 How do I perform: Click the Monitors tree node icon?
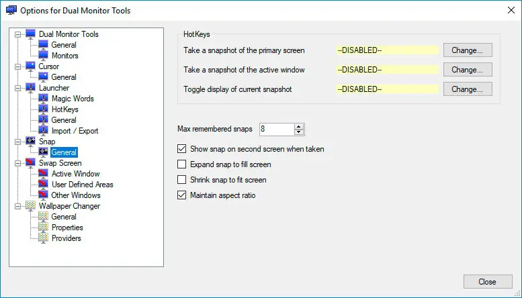tap(44, 56)
